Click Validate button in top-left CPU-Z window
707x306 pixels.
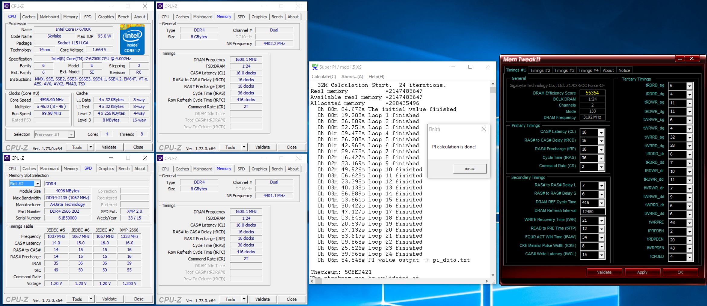[109, 147]
